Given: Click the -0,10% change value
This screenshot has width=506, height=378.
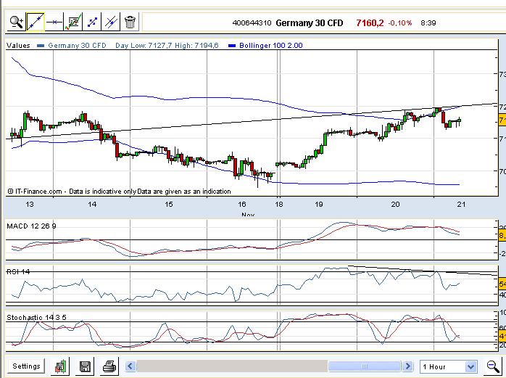Looking at the screenshot, I should pos(400,23).
